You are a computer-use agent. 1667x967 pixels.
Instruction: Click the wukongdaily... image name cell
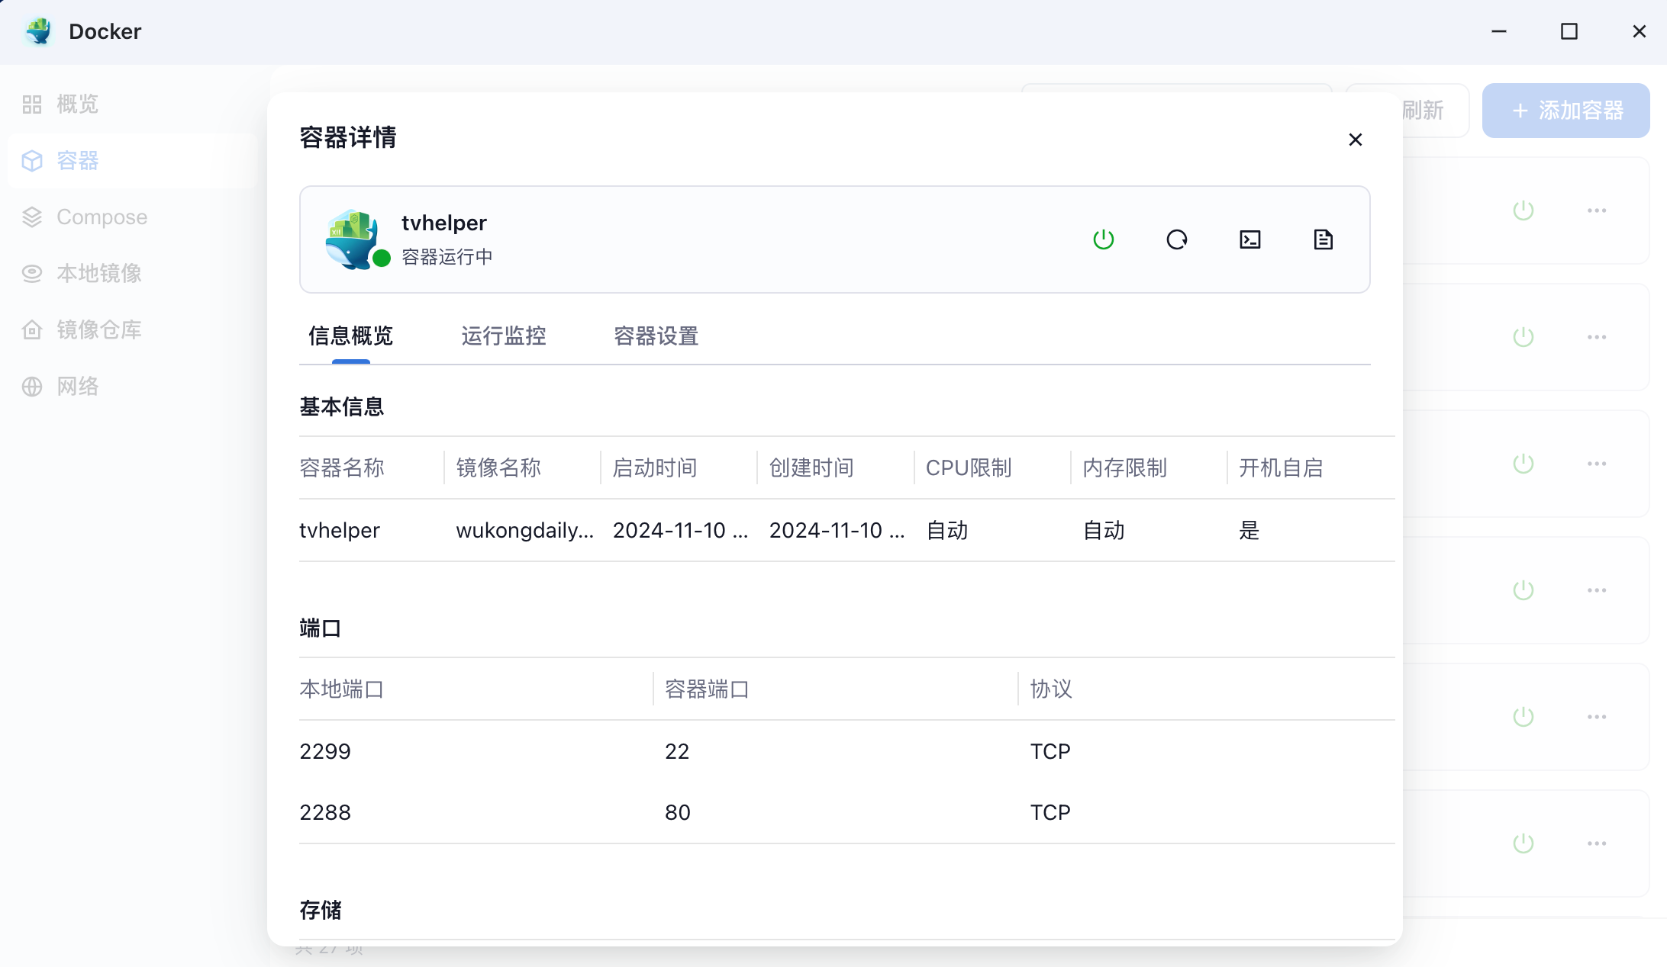click(525, 530)
